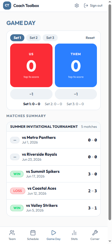Reset the scoreboard

point(90,38)
